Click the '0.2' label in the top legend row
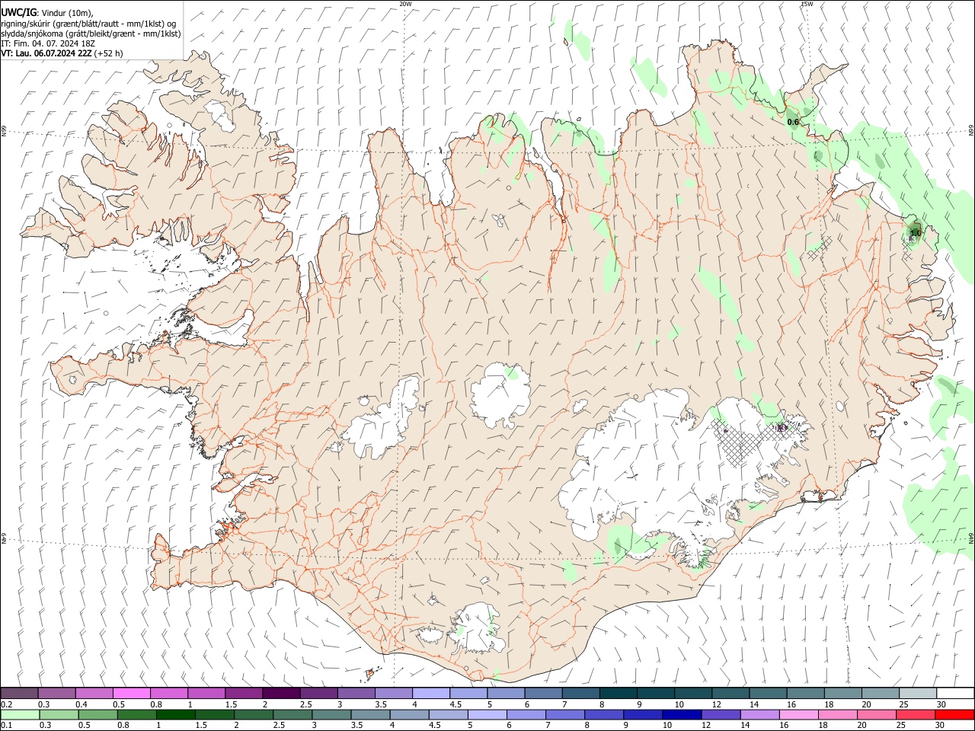The width and height of the screenshot is (975, 731). (6, 704)
